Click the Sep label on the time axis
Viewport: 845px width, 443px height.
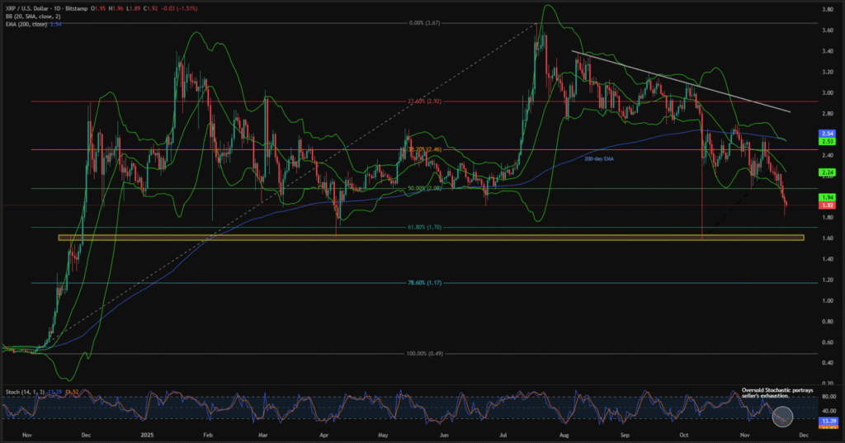click(625, 435)
